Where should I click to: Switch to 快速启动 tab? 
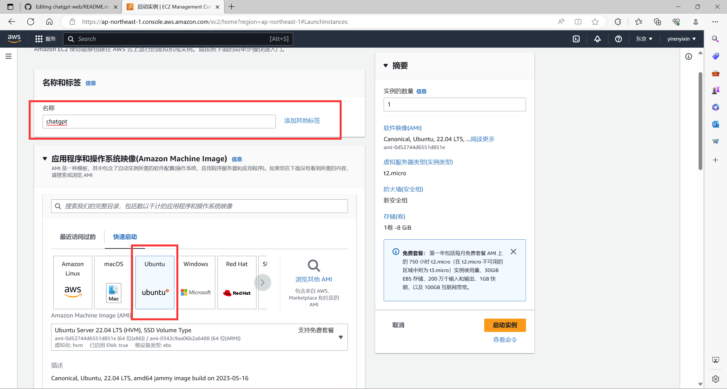tap(125, 237)
